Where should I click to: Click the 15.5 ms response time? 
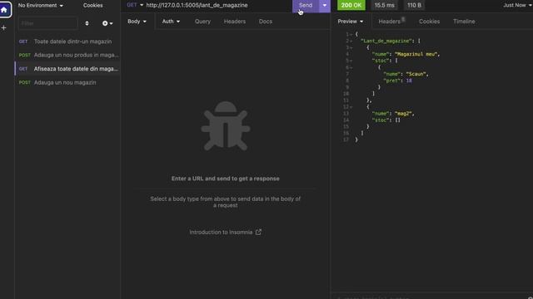click(384, 5)
